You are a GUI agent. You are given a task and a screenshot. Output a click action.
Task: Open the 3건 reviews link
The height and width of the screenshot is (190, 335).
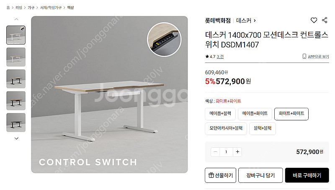pyautogui.click(x=220, y=57)
